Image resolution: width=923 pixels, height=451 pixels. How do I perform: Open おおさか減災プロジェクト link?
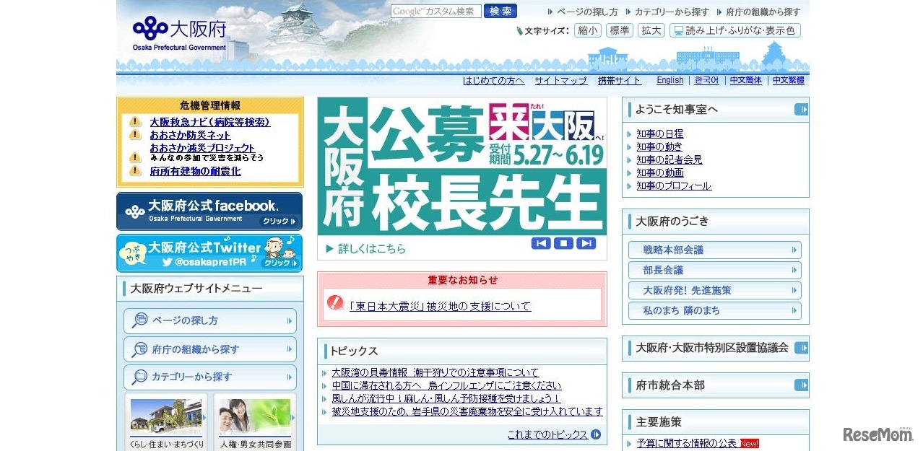click(202, 148)
